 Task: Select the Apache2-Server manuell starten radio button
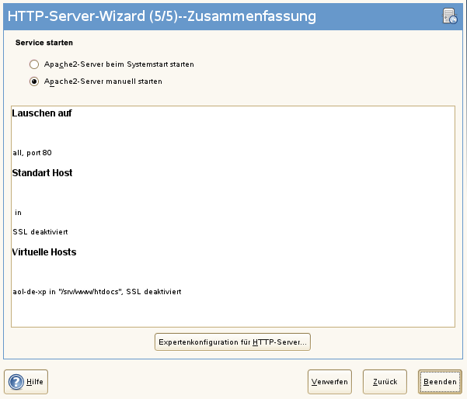33,81
